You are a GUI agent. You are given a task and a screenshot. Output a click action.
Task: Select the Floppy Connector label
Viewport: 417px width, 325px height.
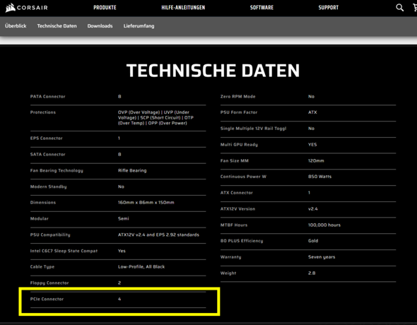(49, 283)
